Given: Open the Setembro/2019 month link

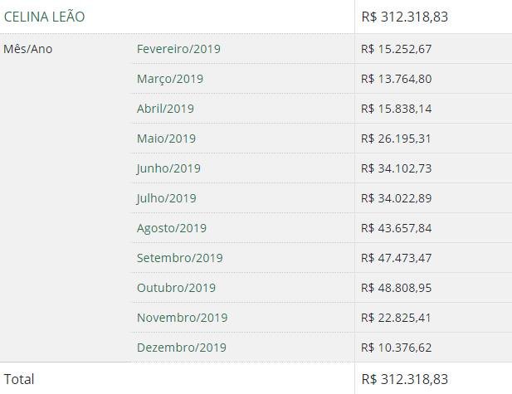Looking at the screenshot, I should [180, 258].
